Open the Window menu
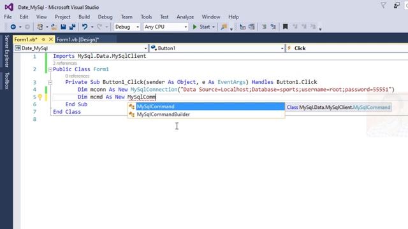 click(x=211, y=17)
